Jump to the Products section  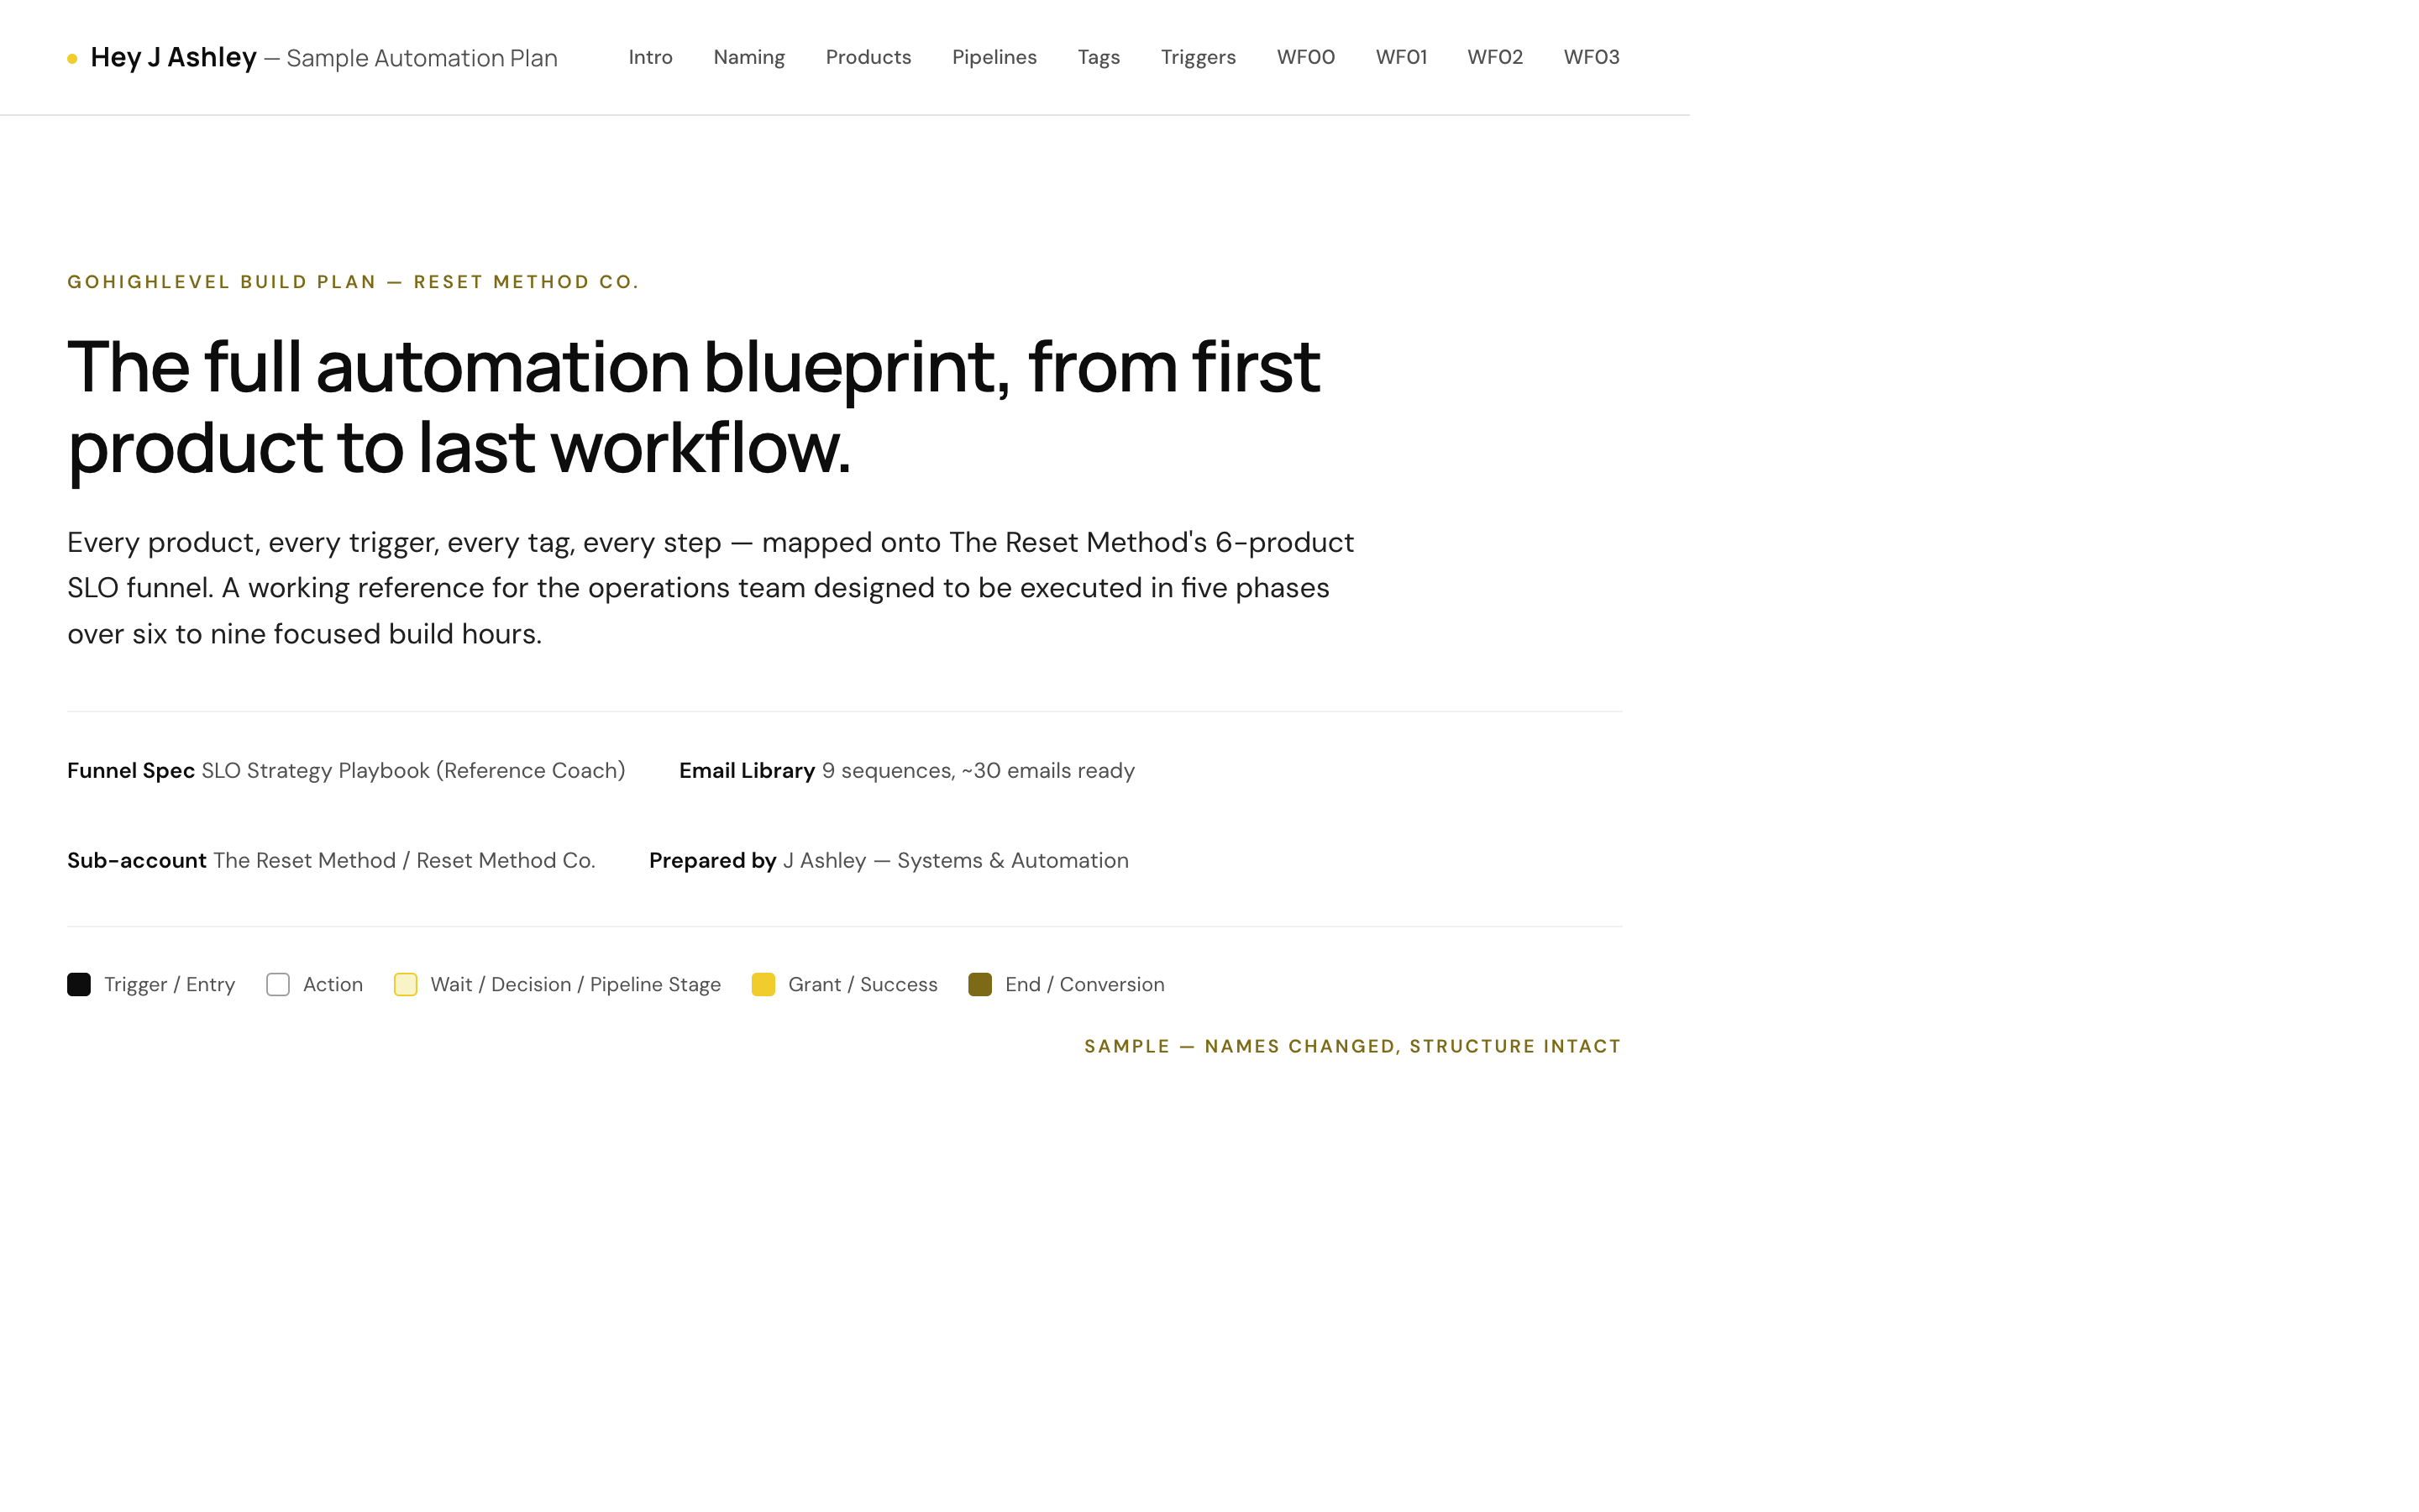pos(868,57)
